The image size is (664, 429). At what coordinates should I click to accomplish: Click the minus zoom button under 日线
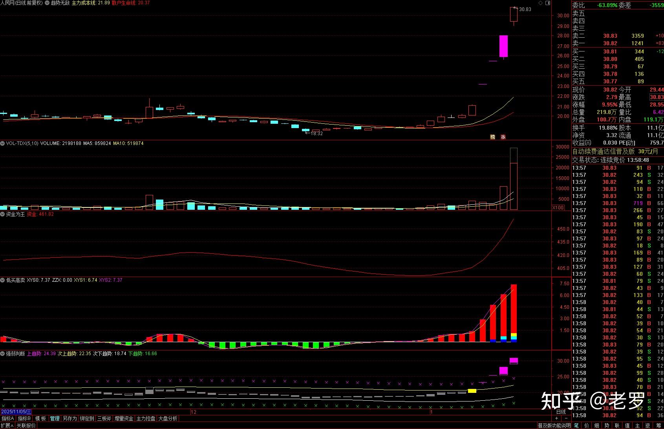click(x=565, y=418)
